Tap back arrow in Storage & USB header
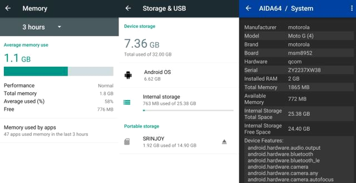The height and width of the screenshot is (183, 356). coord(128,9)
